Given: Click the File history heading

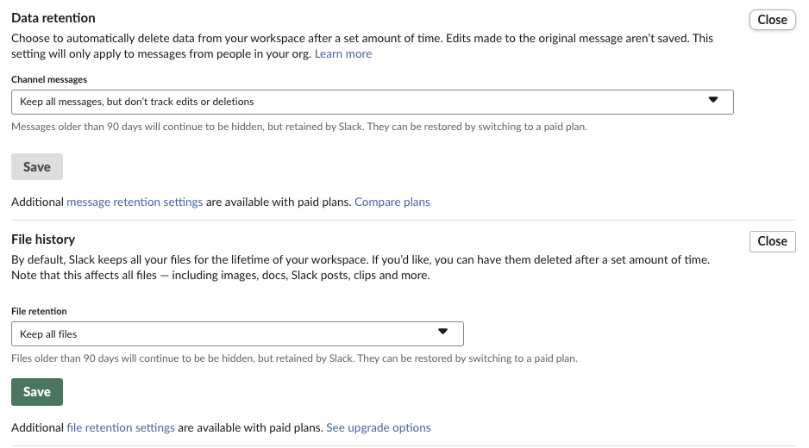Looking at the screenshot, I should (43, 240).
